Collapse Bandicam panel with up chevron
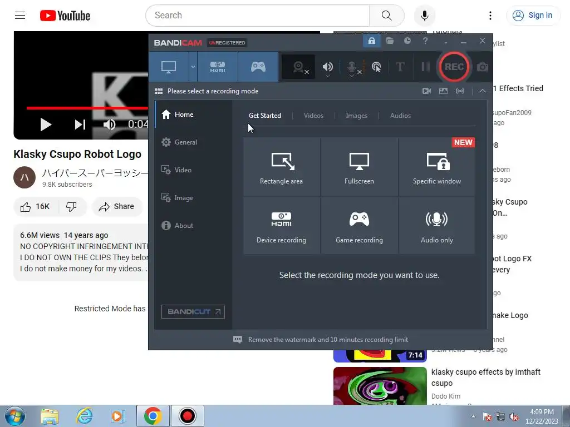This screenshot has width=570, height=427. tap(483, 91)
